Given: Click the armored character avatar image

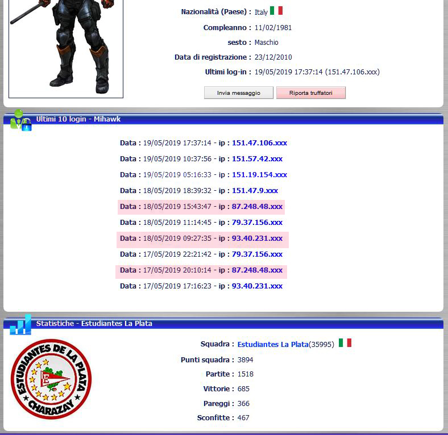Looking at the screenshot, I should [x=66, y=48].
